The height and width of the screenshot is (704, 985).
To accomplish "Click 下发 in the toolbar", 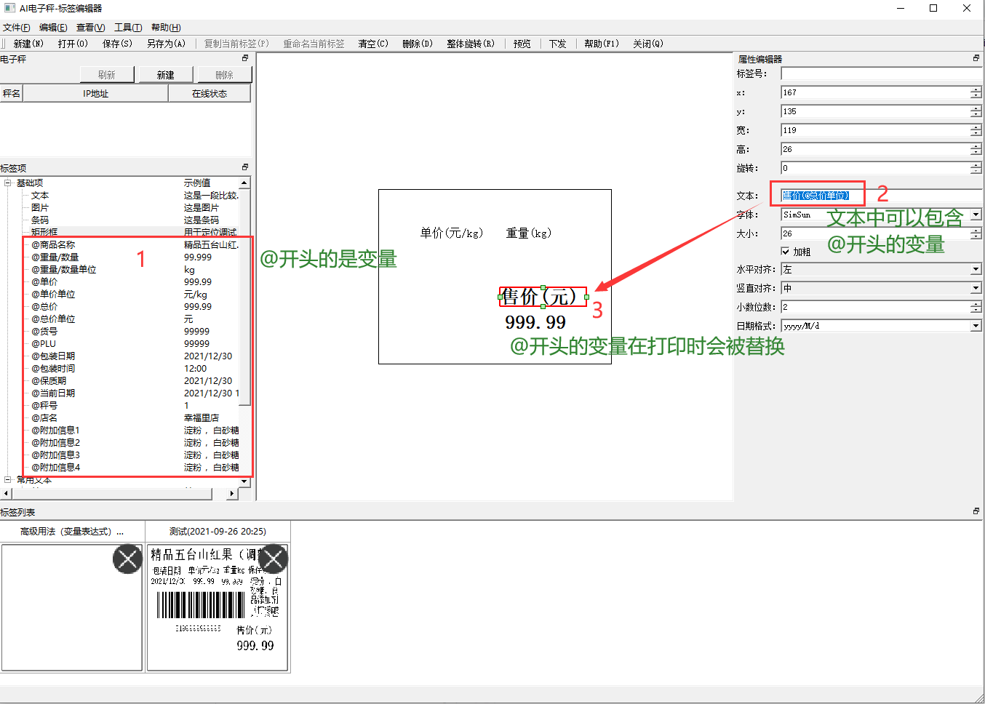I will (557, 44).
